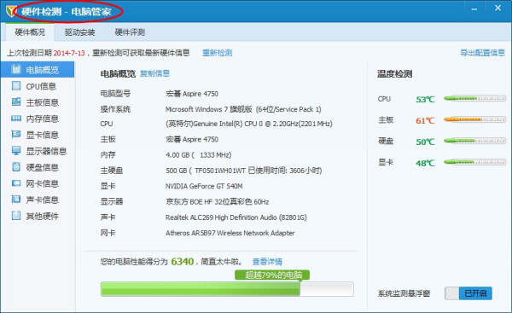
Task: Click the Realtek ALC269 声卡 value
Action: pos(236,217)
